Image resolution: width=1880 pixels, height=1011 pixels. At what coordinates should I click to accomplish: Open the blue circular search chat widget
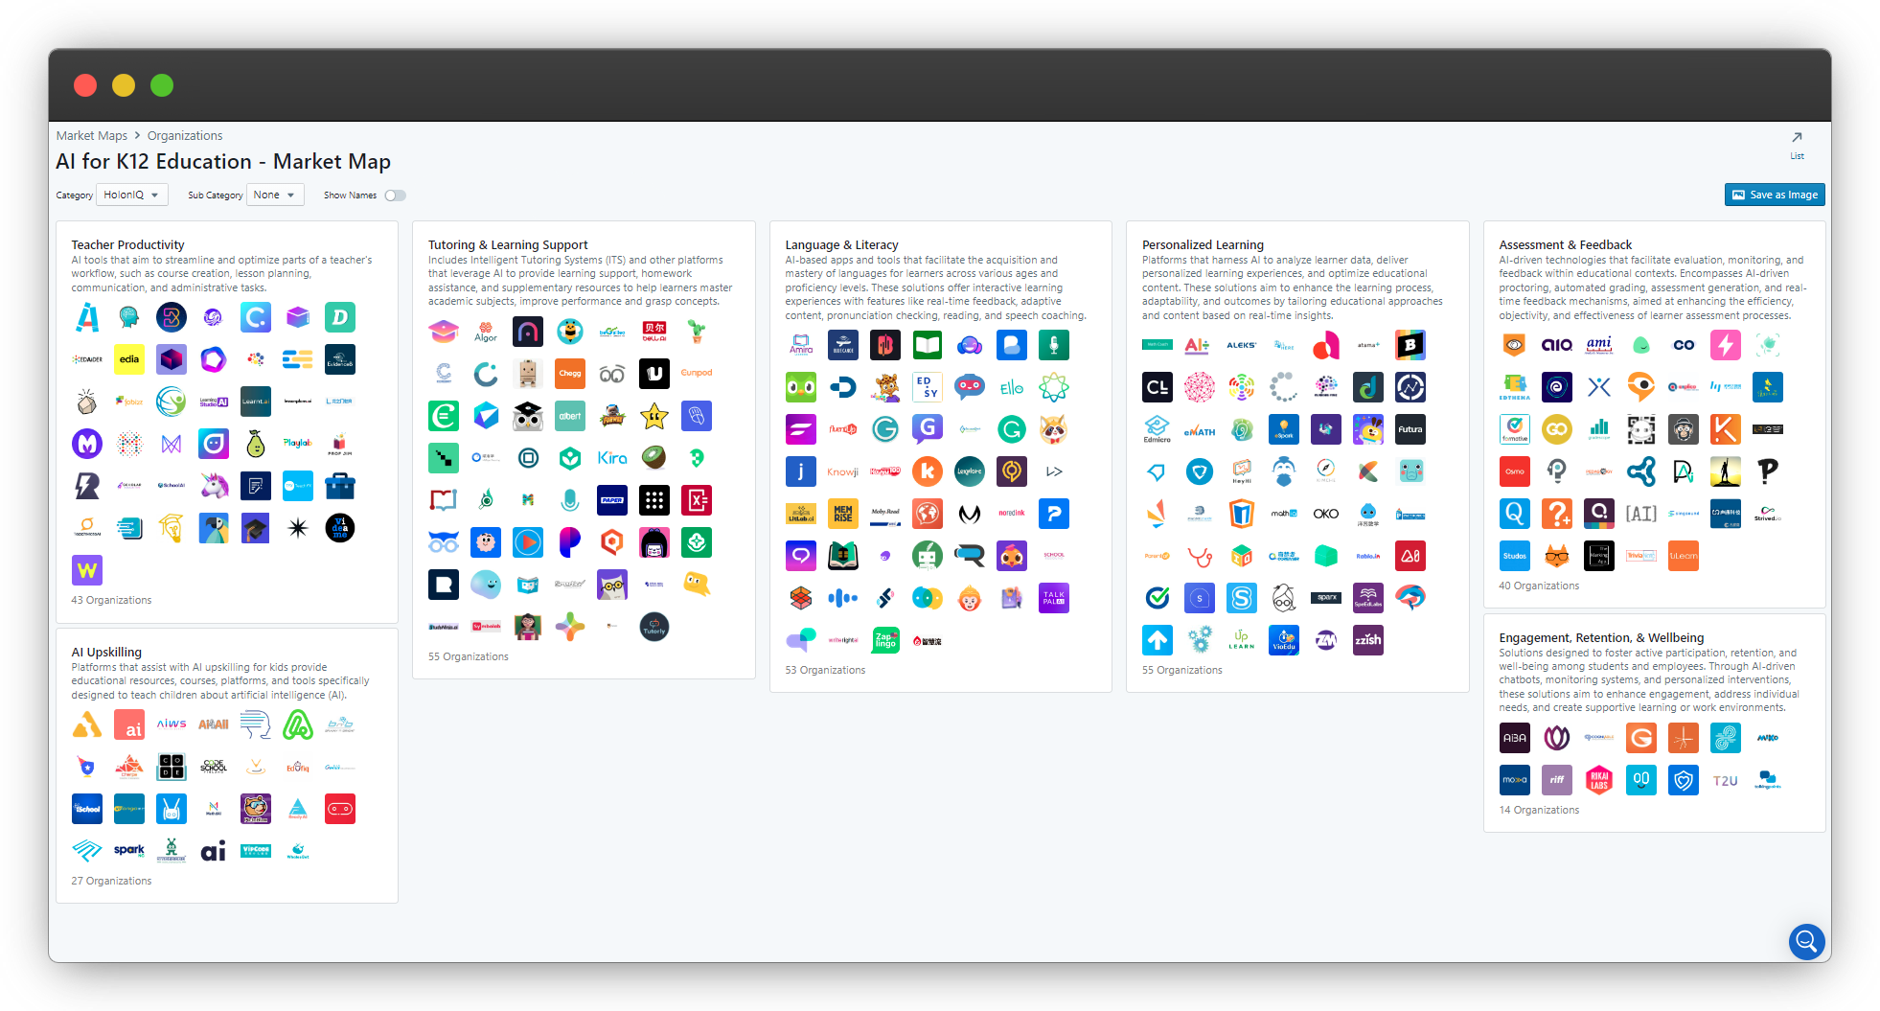(1806, 941)
